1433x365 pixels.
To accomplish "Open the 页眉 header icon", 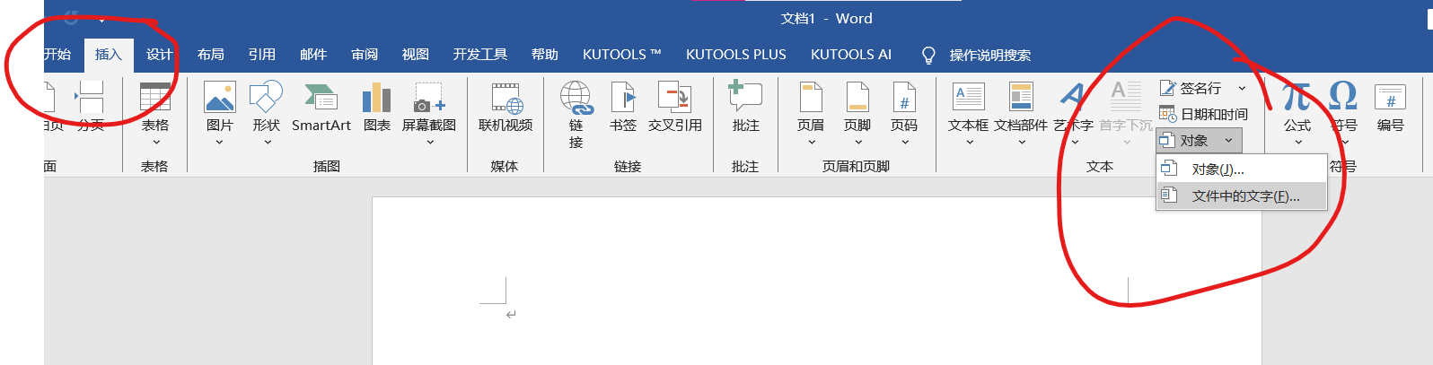I will [811, 97].
